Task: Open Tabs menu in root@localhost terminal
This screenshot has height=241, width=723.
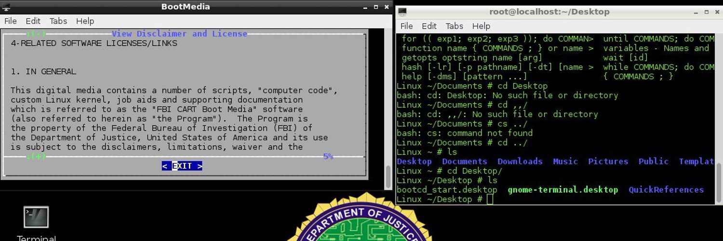Action: coord(454,26)
